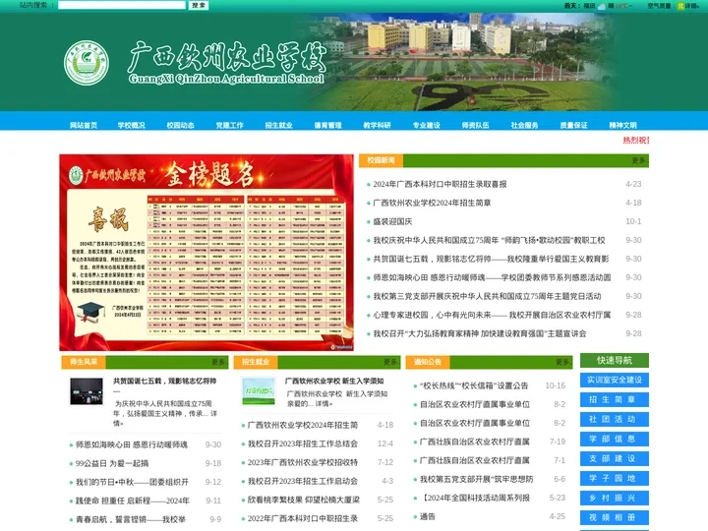
Task: Click 学子园地 quick nav button
Action: tap(614, 478)
